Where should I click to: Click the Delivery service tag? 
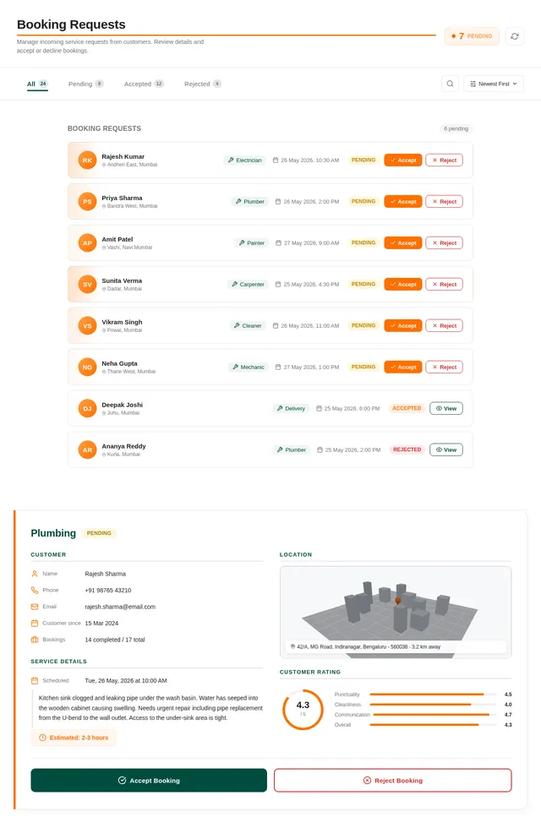pyautogui.click(x=291, y=409)
